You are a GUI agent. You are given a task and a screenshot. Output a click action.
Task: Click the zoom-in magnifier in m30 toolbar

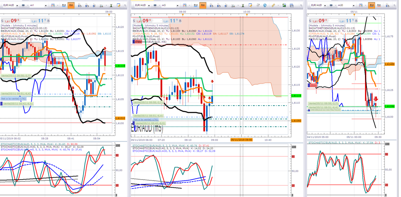pyautogui.click(x=388, y=5)
